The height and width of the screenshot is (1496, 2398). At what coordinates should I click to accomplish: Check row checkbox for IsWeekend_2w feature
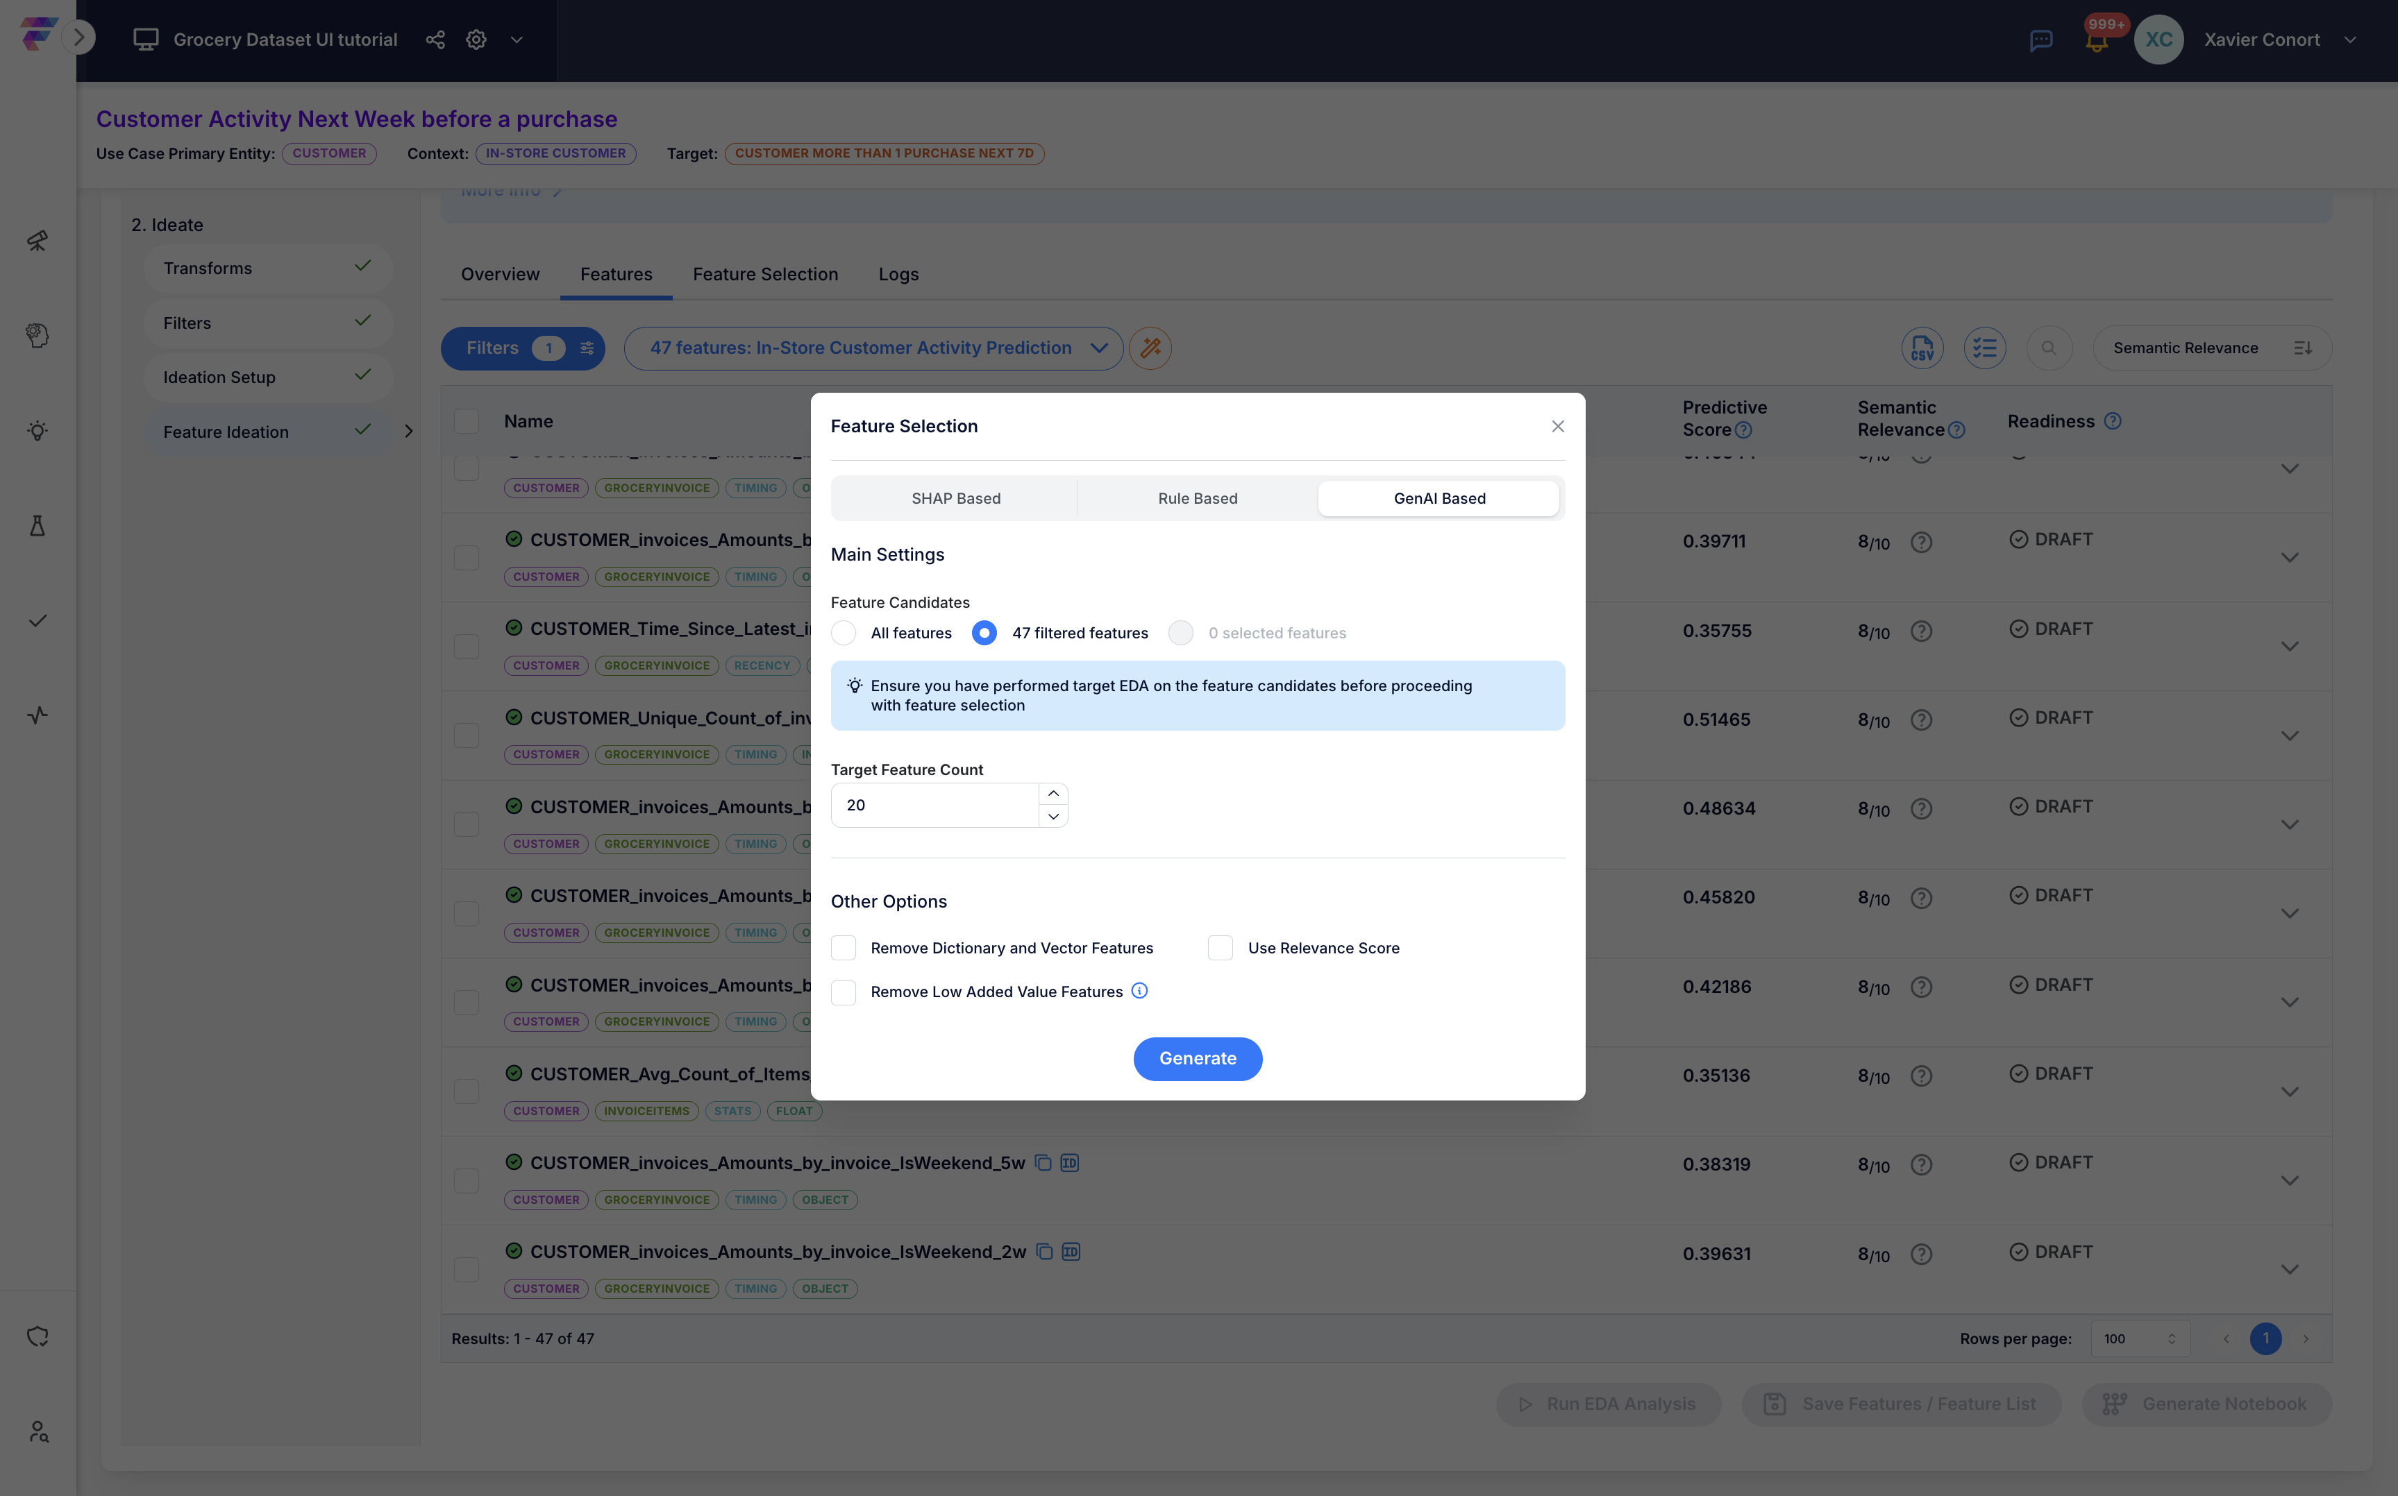[466, 1268]
